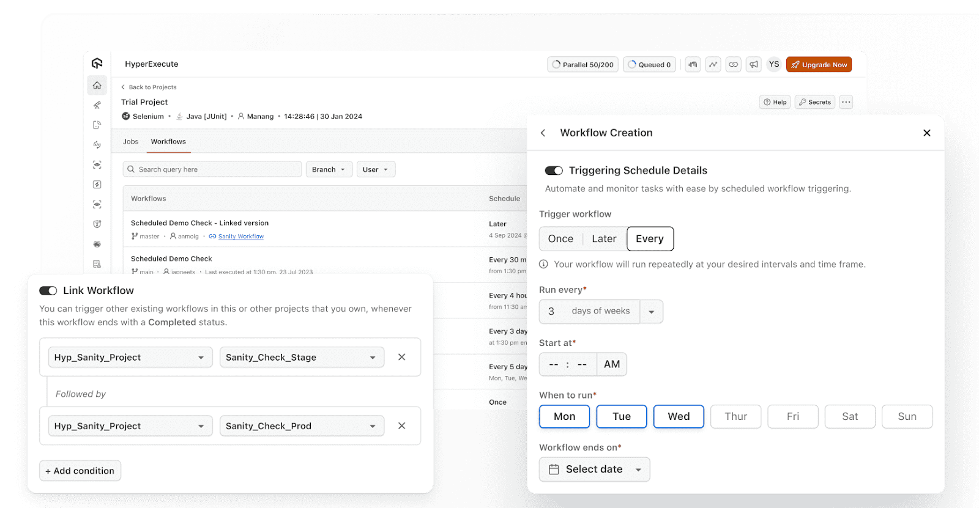Click the search magnifier icon

pos(131,169)
